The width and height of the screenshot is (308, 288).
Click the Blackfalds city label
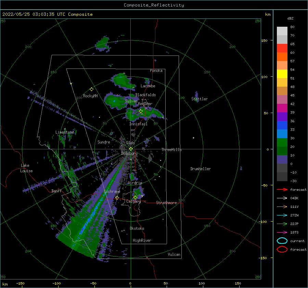145,95
